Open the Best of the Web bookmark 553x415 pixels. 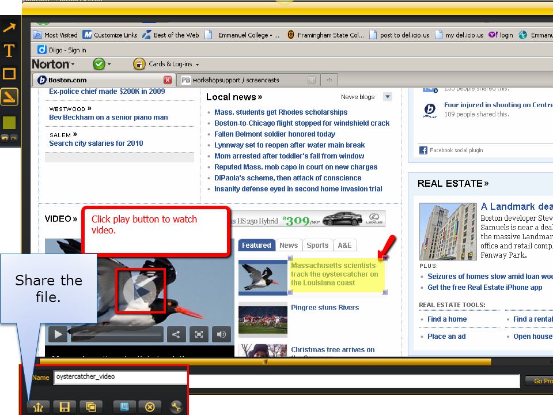[x=171, y=35]
